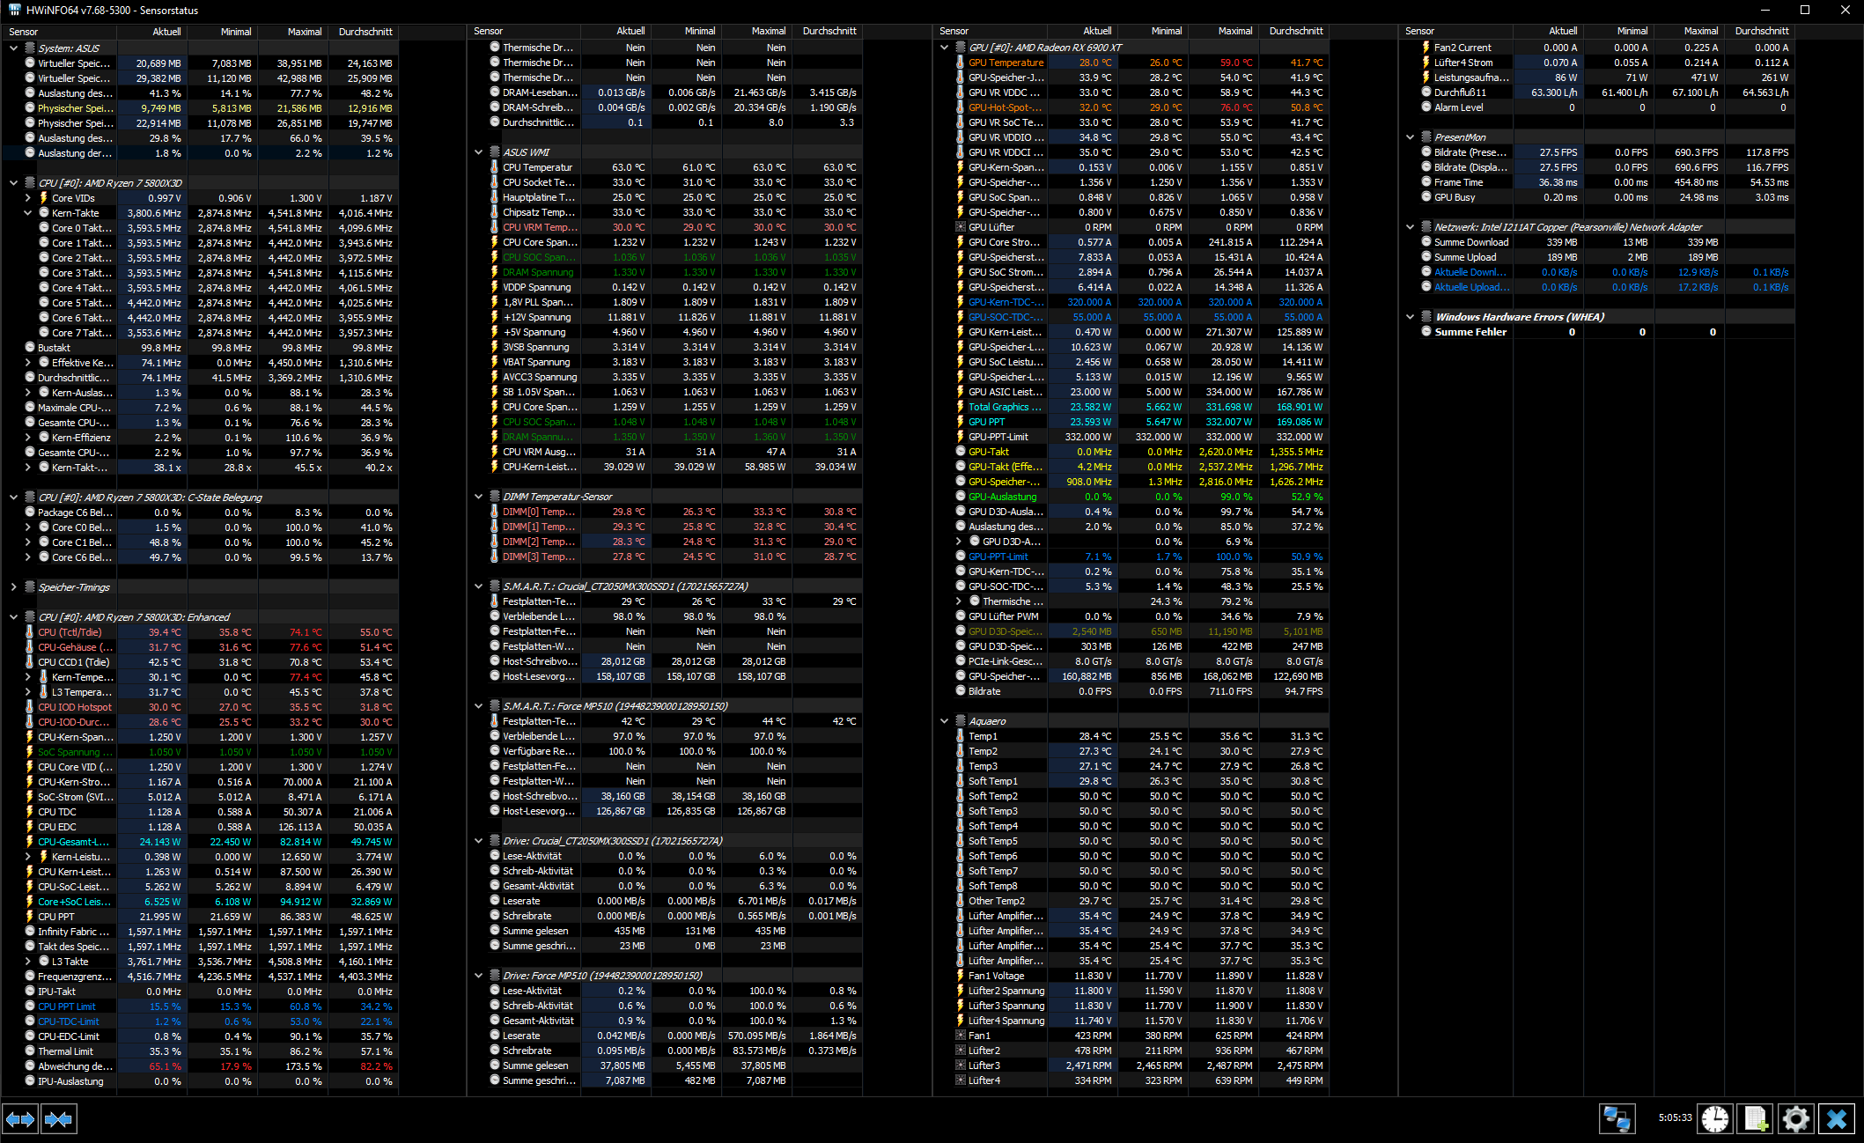The width and height of the screenshot is (1864, 1143).
Task: Collapse the System: ASUS sensor group
Action: 13,48
